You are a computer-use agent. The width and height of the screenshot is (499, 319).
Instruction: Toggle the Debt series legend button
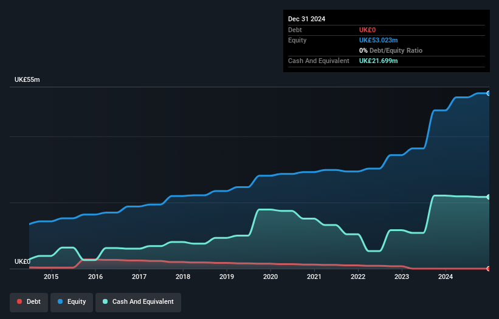[29, 302]
